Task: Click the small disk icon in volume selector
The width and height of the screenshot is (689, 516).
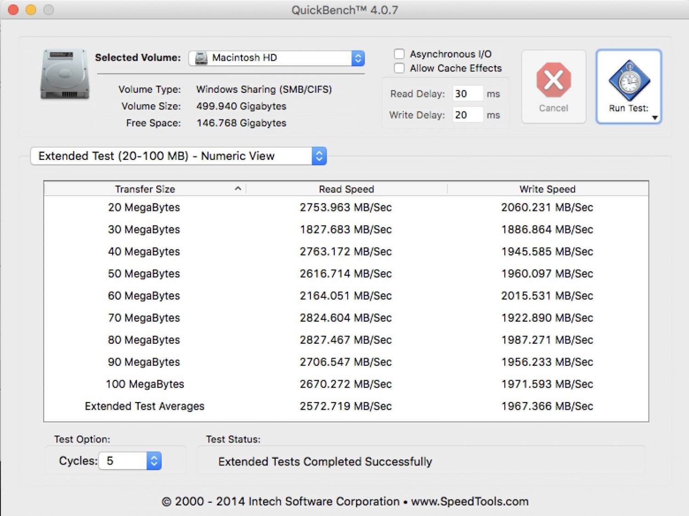Action: pyautogui.click(x=201, y=58)
